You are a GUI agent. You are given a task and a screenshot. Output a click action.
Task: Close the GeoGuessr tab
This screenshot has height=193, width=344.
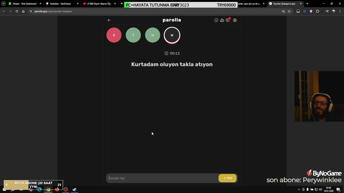pyautogui.click(x=78, y=4)
